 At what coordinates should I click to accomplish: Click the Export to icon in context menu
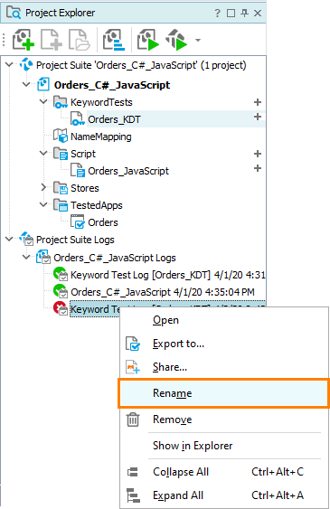133,344
